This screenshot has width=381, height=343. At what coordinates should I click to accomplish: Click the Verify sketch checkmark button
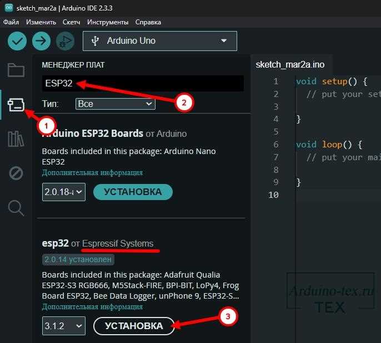[17, 41]
